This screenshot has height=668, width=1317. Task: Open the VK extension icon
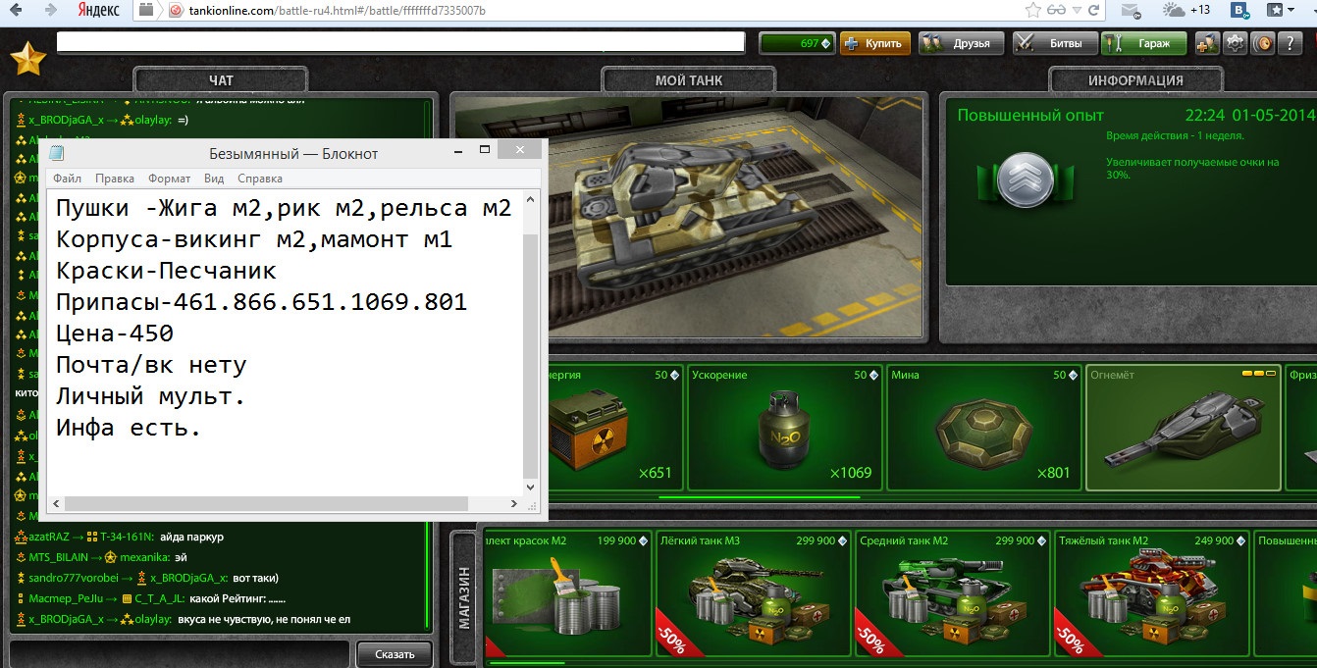tap(1239, 11)
